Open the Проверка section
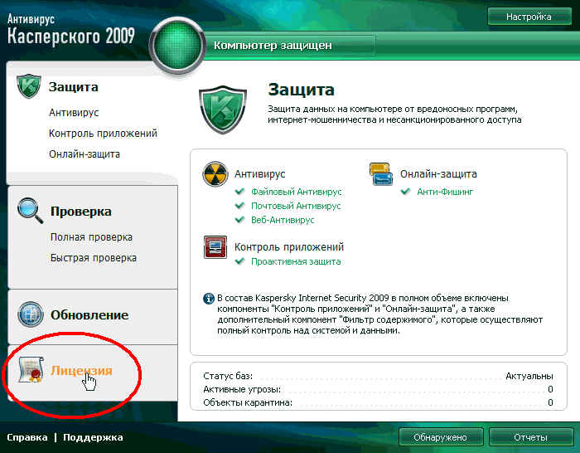This screenshot has width=580, height=453. (81, 211)
